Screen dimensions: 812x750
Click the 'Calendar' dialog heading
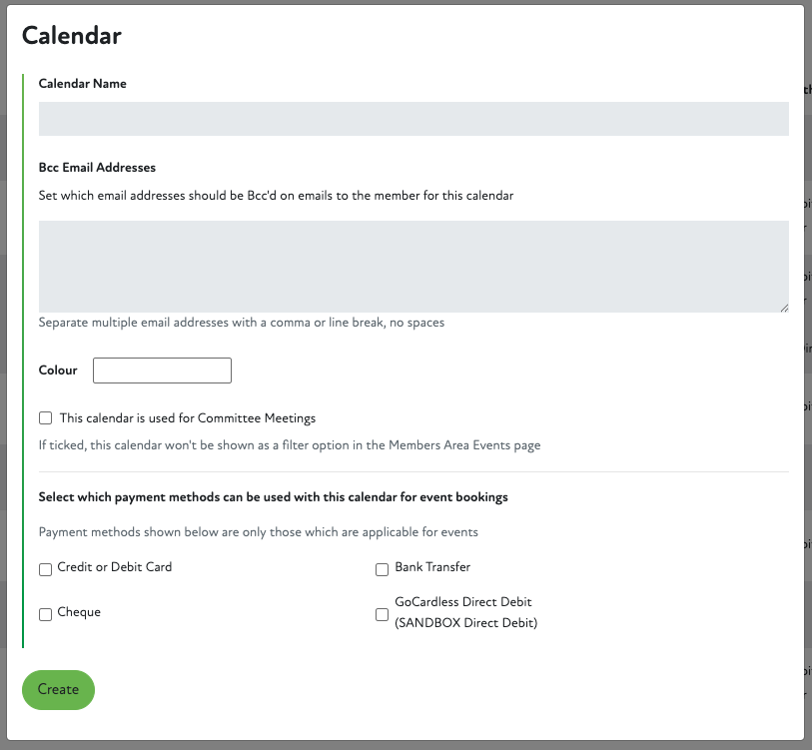coord(72,36)
